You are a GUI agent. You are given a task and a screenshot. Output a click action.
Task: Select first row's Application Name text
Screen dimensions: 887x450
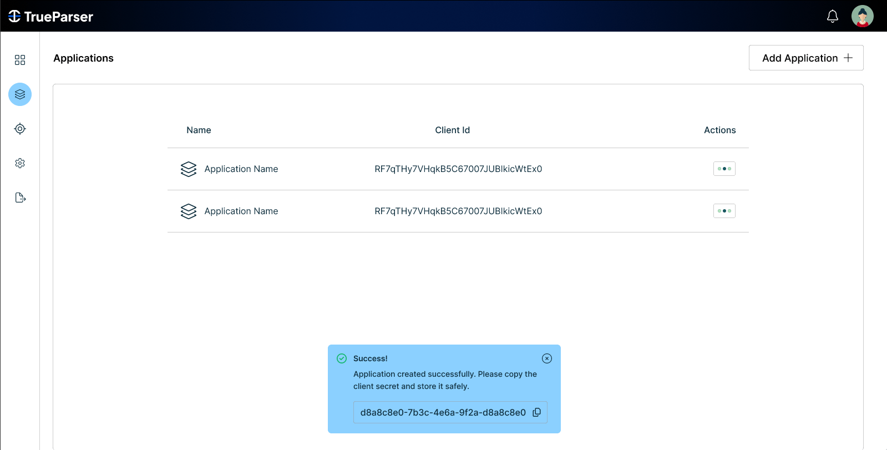coord(241,169)
